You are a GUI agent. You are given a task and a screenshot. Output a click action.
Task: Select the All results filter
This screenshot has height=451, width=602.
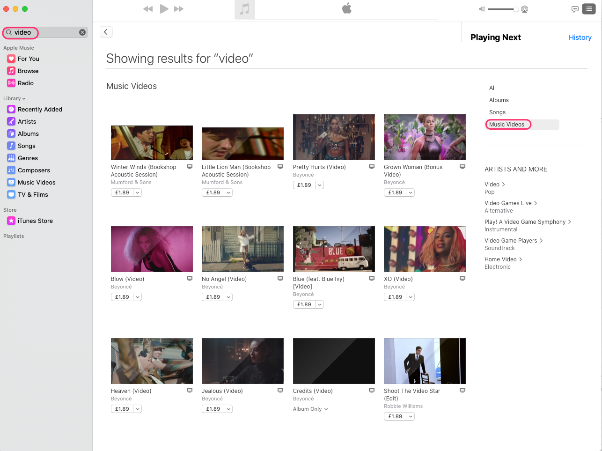click(x=492, y=88)
